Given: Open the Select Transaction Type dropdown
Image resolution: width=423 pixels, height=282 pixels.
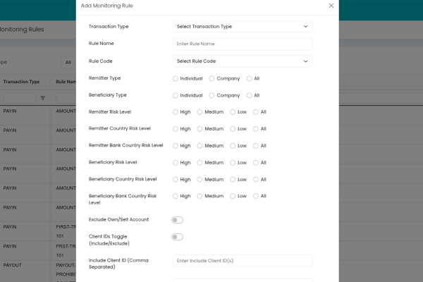Looking at the screenshot, I should [x=242, y=27].
